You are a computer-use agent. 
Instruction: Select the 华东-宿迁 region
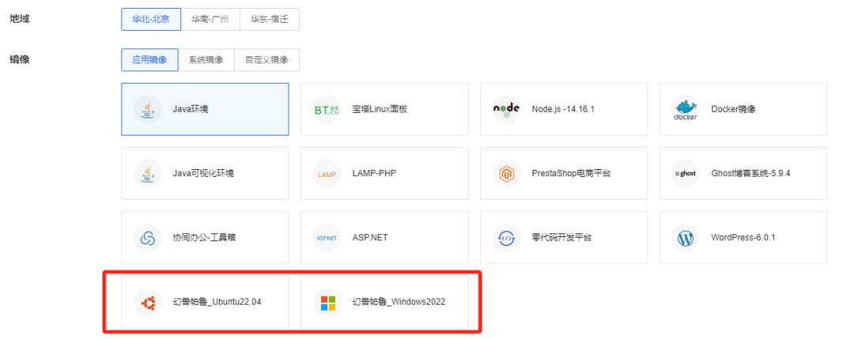point(269,19)
